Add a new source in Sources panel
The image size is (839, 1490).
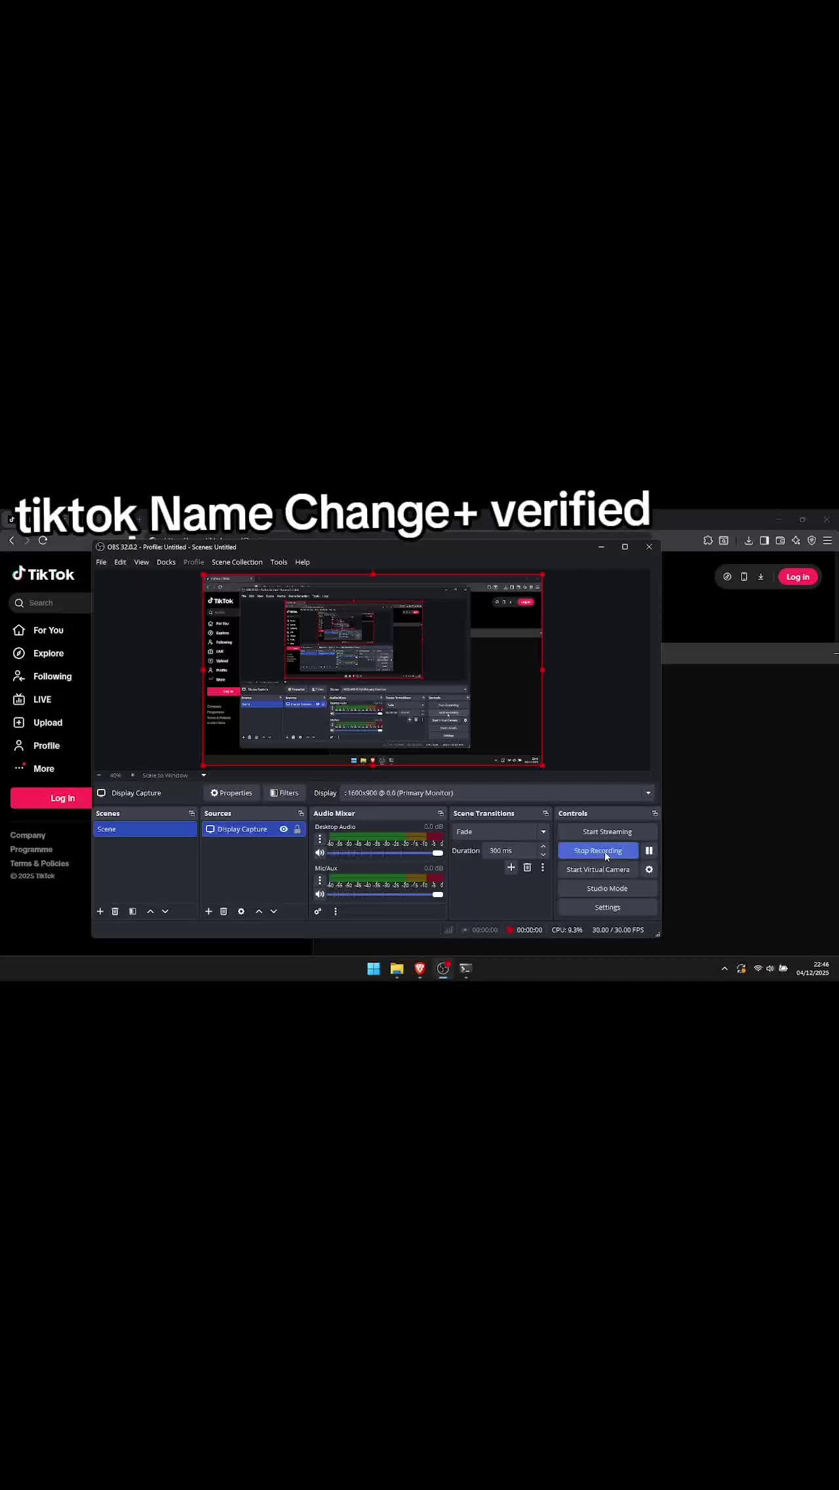(208, 911)
